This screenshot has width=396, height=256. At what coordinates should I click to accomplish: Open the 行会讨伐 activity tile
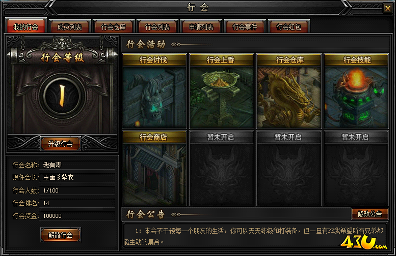[154, 91]
